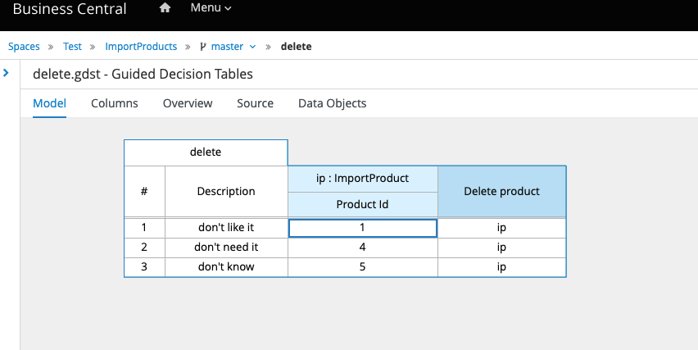Expand the left sidebar panel chevron
Screen dimensions: 698x350
[6, 73]
